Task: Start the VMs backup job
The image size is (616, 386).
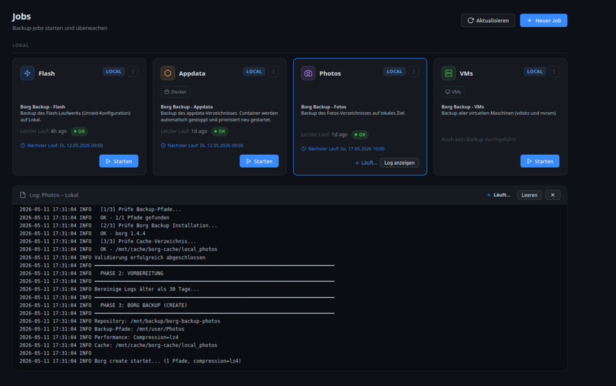Action: (x=540, y=161)
